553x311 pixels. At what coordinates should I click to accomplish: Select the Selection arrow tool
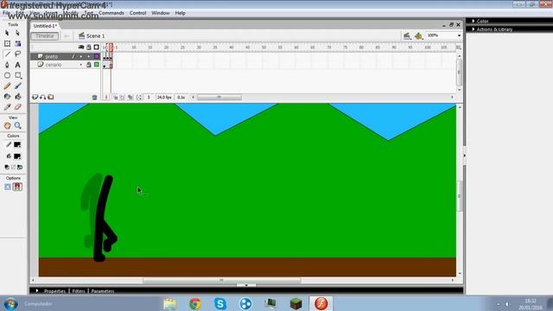click(7, 33)
